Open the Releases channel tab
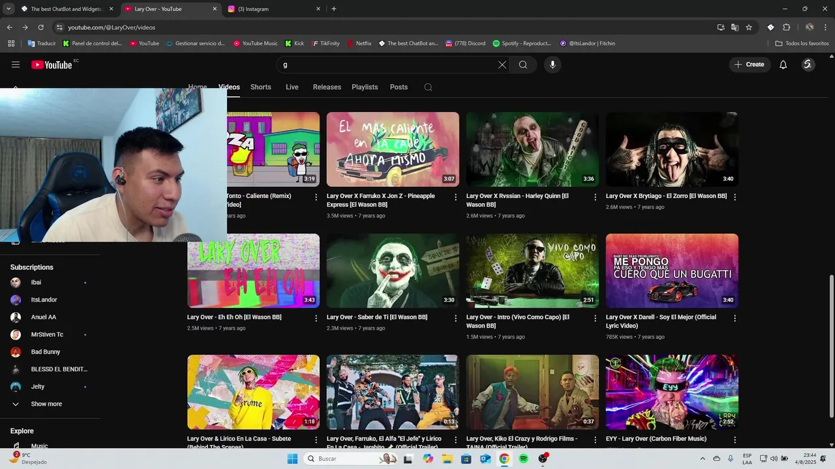Image resolution: width=835 pixels, height=469 pixels. pyautogui.click(x=327, y=87)
